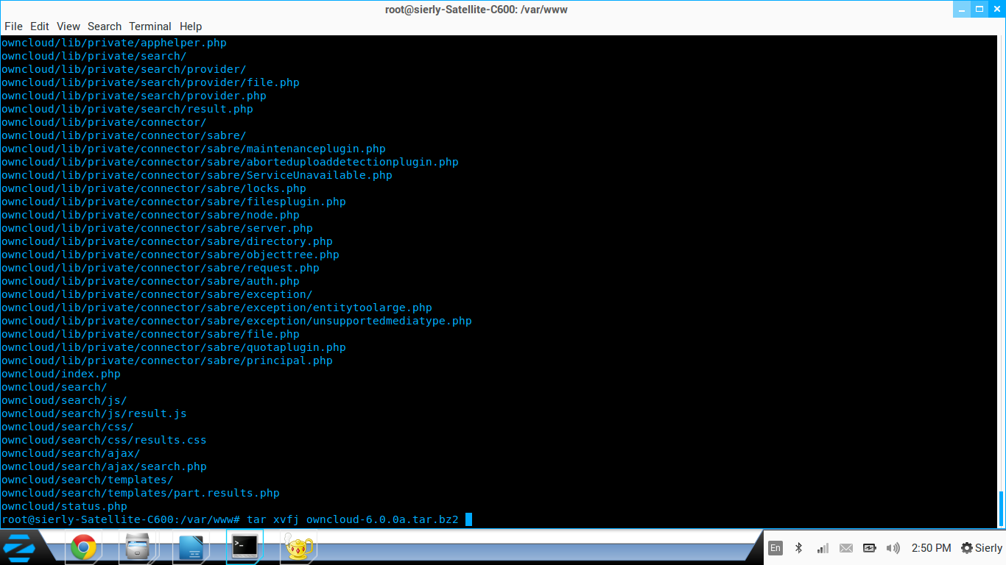Click the 'sabre/maintenanceplugin.php' output line

pyautogui.click(x=194, y=149)
